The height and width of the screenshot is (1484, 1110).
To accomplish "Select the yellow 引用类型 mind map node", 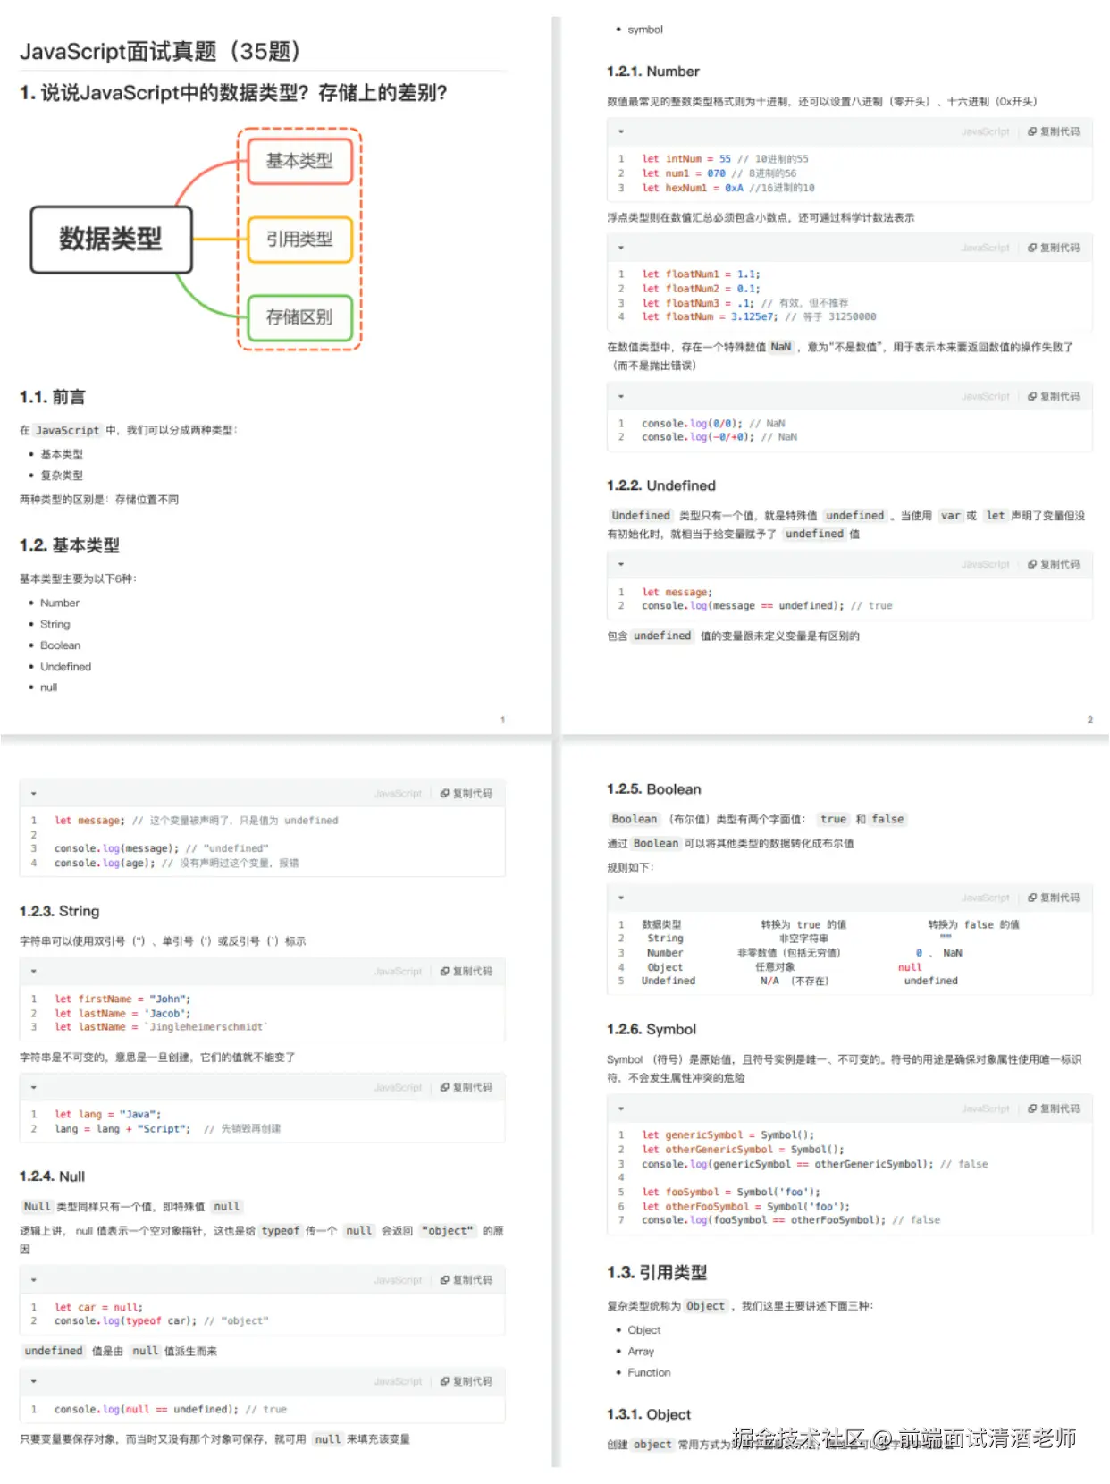I will point(299,239).
